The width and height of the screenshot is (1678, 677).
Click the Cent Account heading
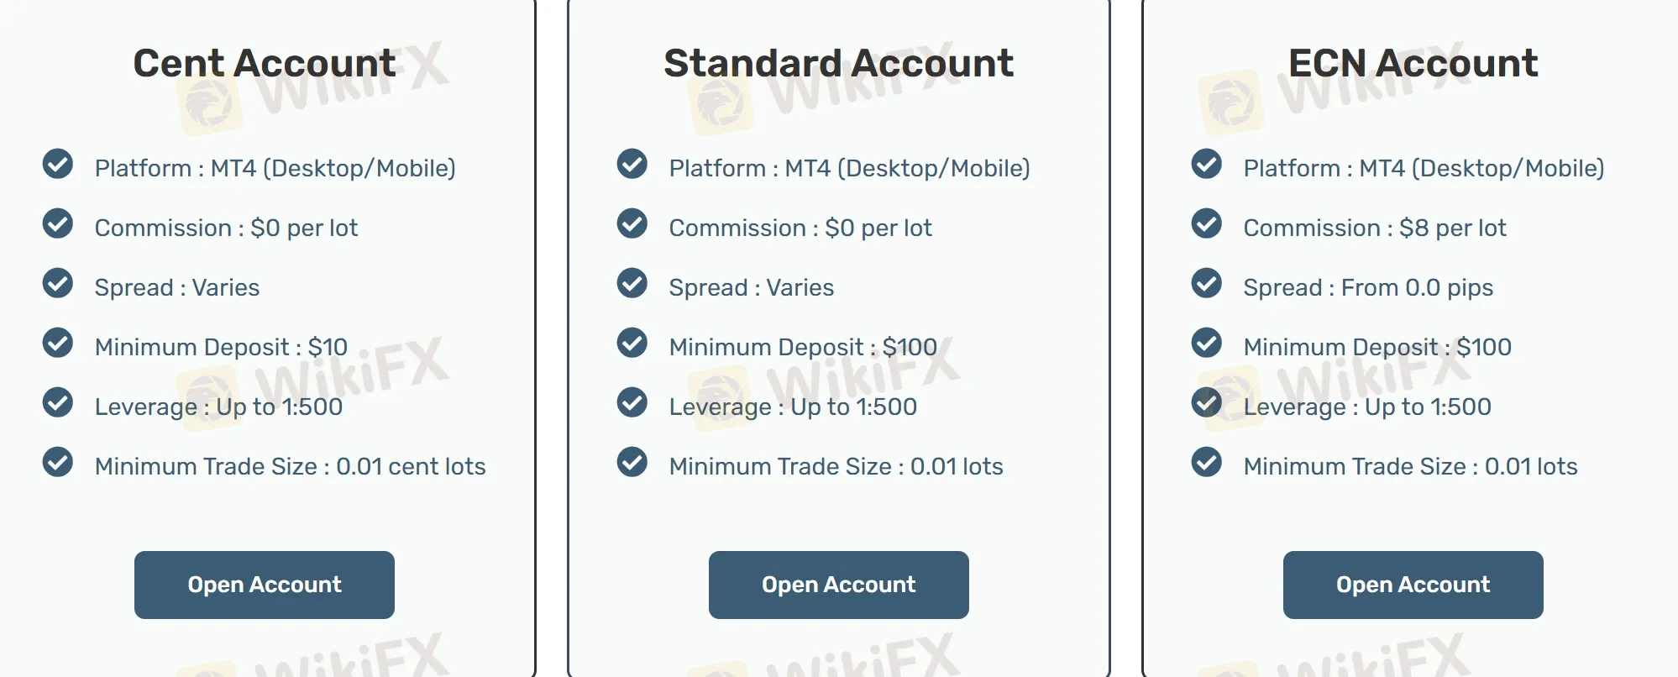(x=265, y=63)
